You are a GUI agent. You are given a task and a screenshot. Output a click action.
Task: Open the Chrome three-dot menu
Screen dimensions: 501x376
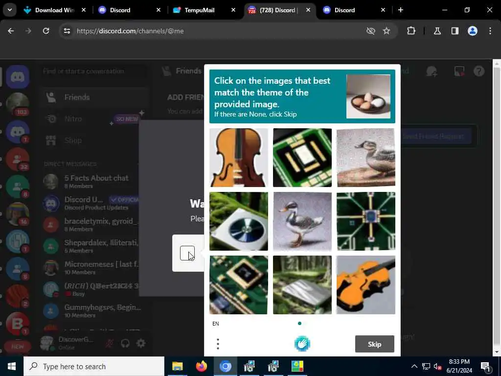490,31
